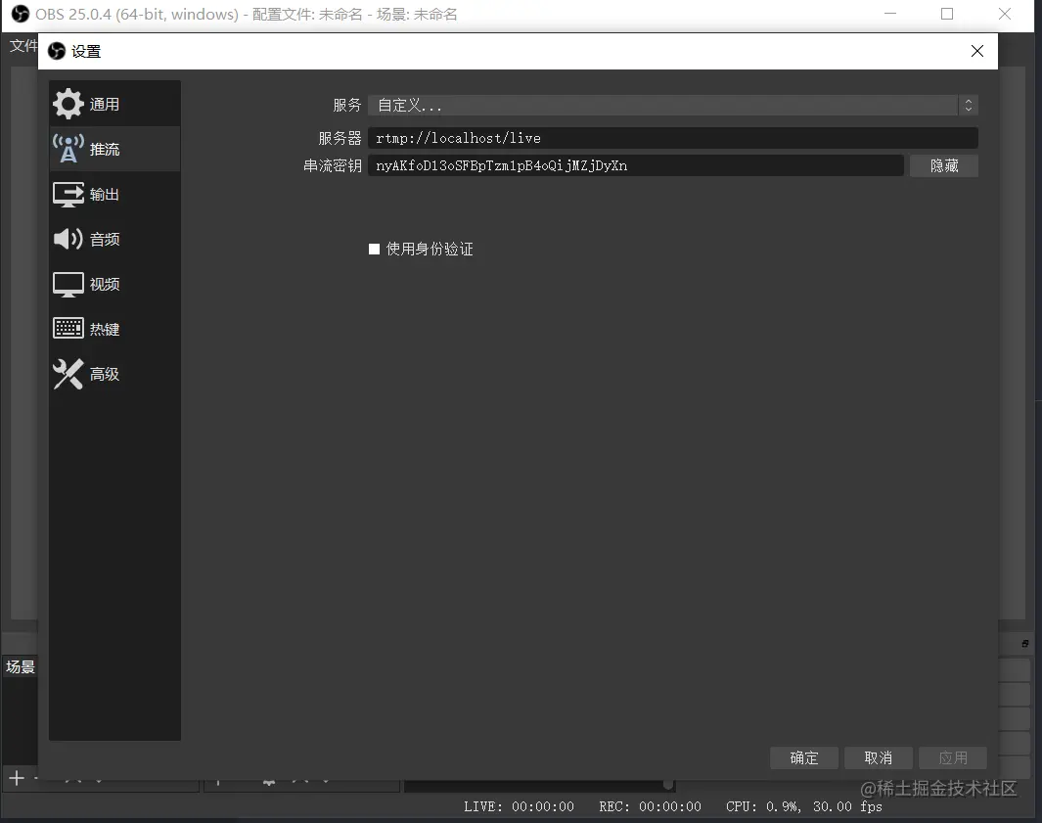Confirm settings with 确定 button

coord(804,757)
